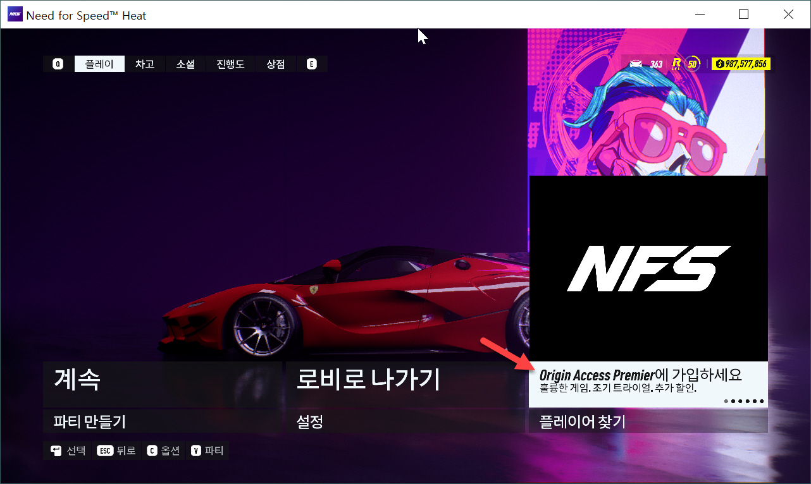The image size is (811, 484).
Task: Select the 플레이 tab
Action: pyautogui.click(x=99, y=64)
